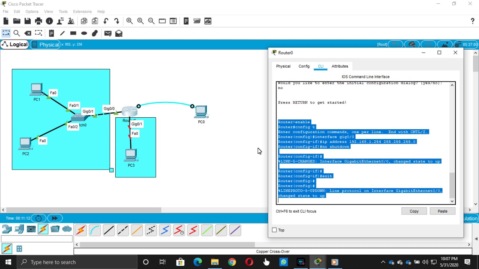Save the network with the floppy icon
This screenshot has width=479, height=269.
(28, 21)
